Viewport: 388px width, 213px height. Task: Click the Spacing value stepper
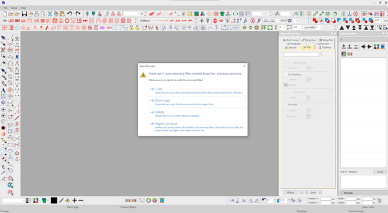pos(308,67)
